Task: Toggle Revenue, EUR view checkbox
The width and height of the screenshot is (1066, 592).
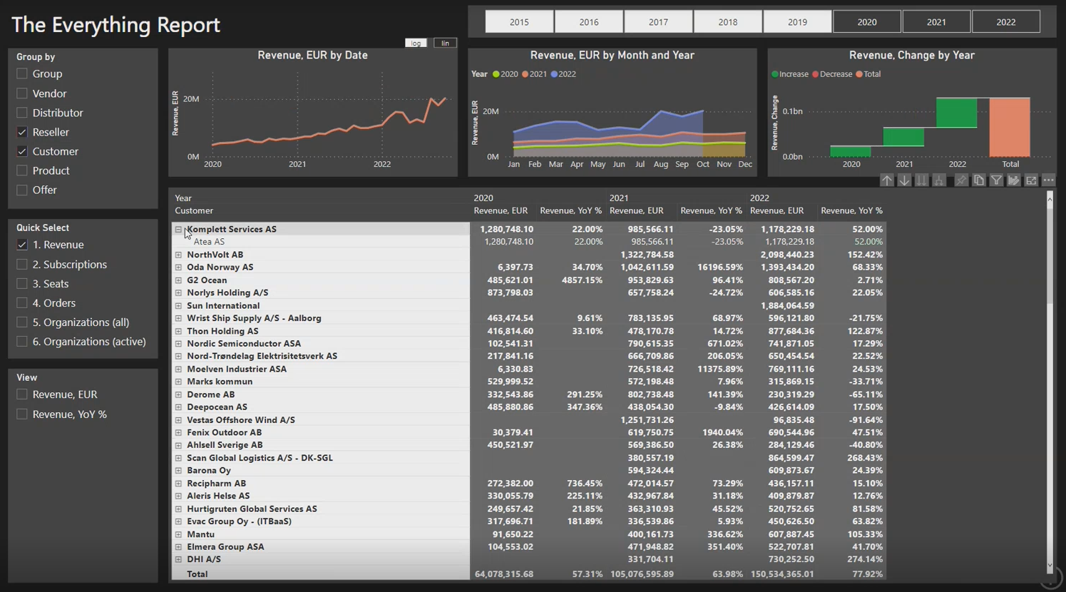Action: pos(22,394)
